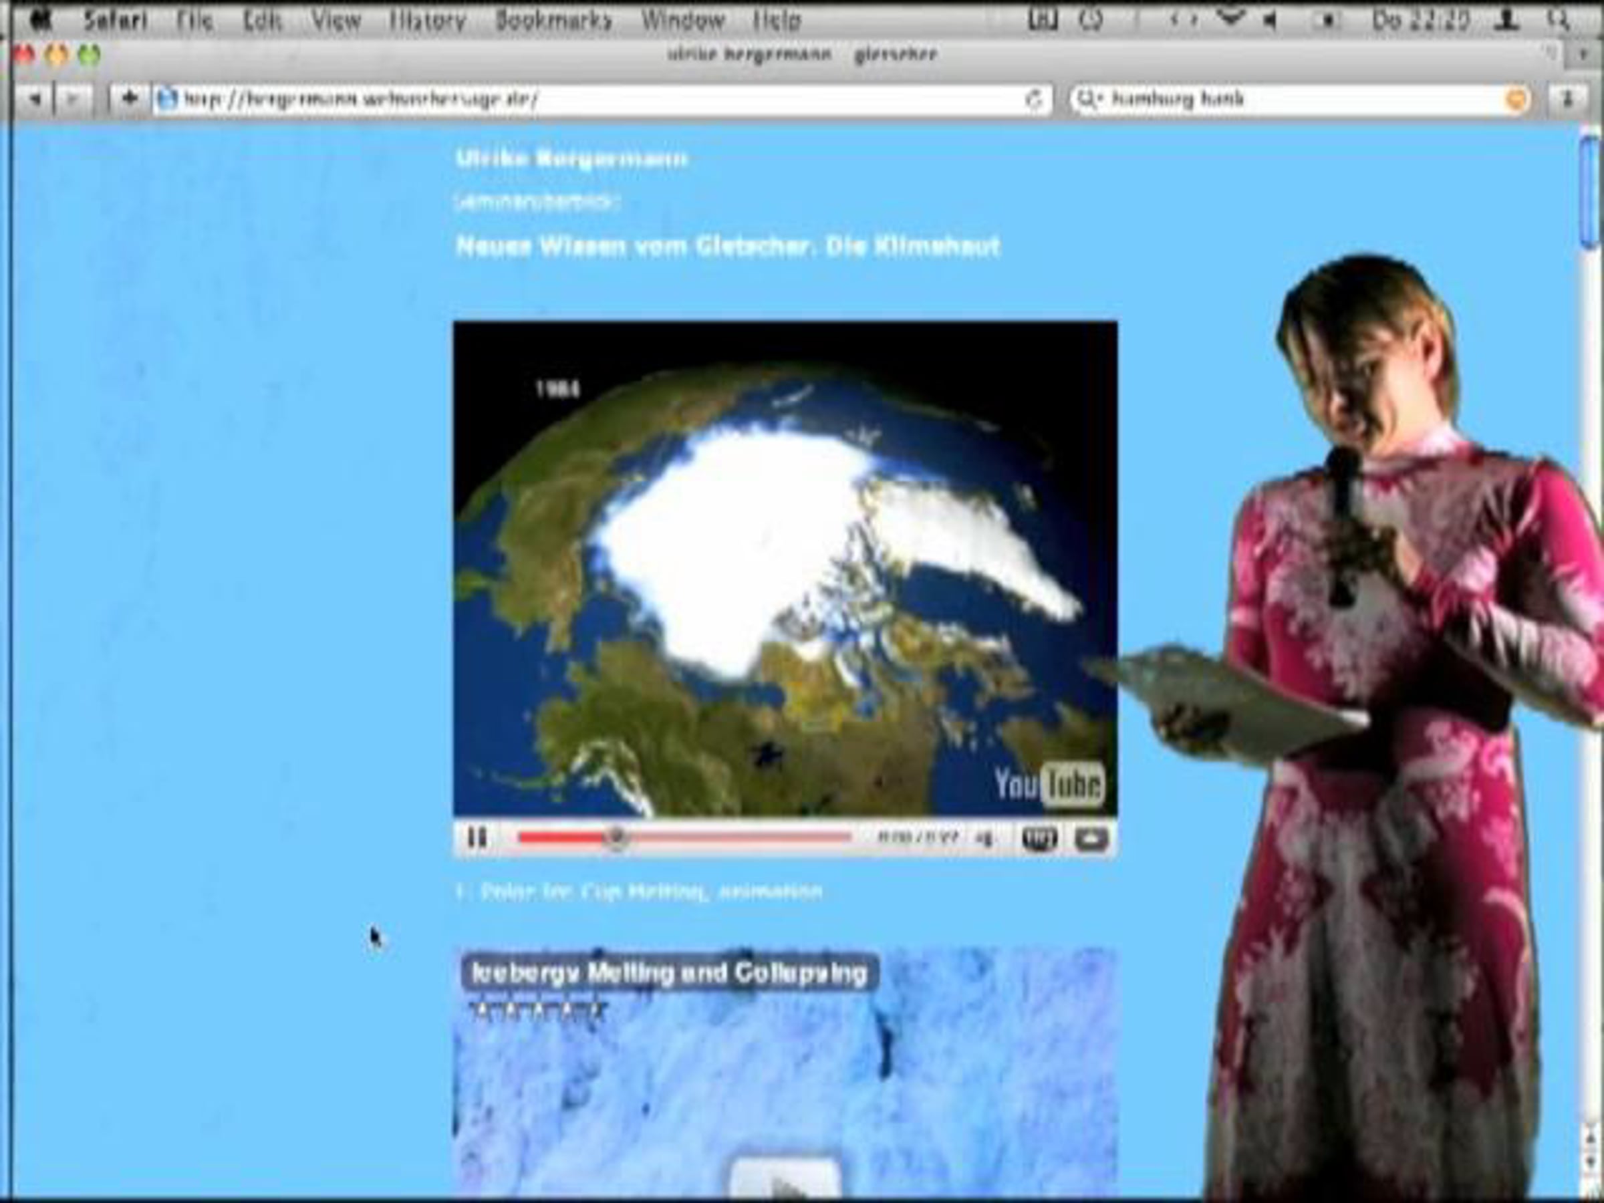Image resolution: width=1604 pixels, height=1203 pixels.
Task: Click the add bookmark plus button
Action: [x=129, y=99]
